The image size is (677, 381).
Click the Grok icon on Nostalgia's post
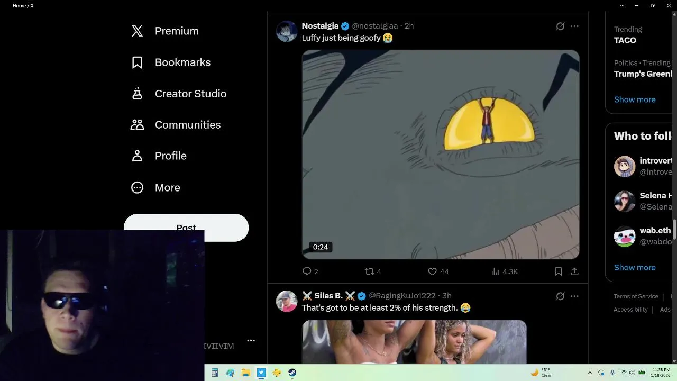(560, 26)
